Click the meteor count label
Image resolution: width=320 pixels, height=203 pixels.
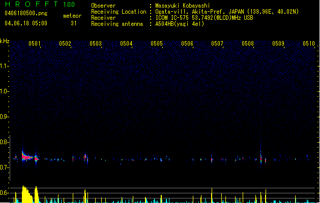[72, 16]
